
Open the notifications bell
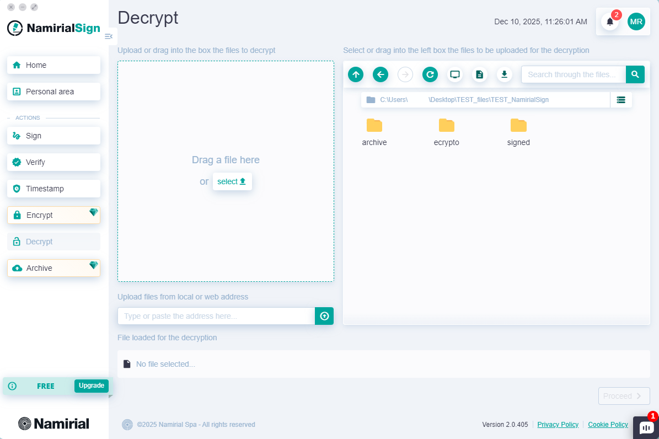click(x=610, y=22)
